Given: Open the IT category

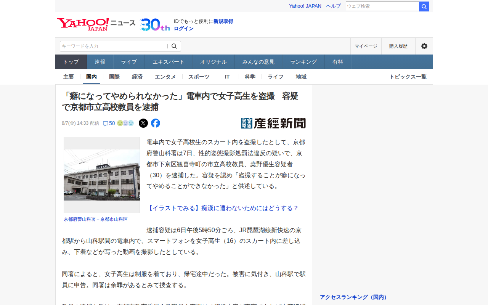Looking at the screenshot, I should tap(227, 77).
